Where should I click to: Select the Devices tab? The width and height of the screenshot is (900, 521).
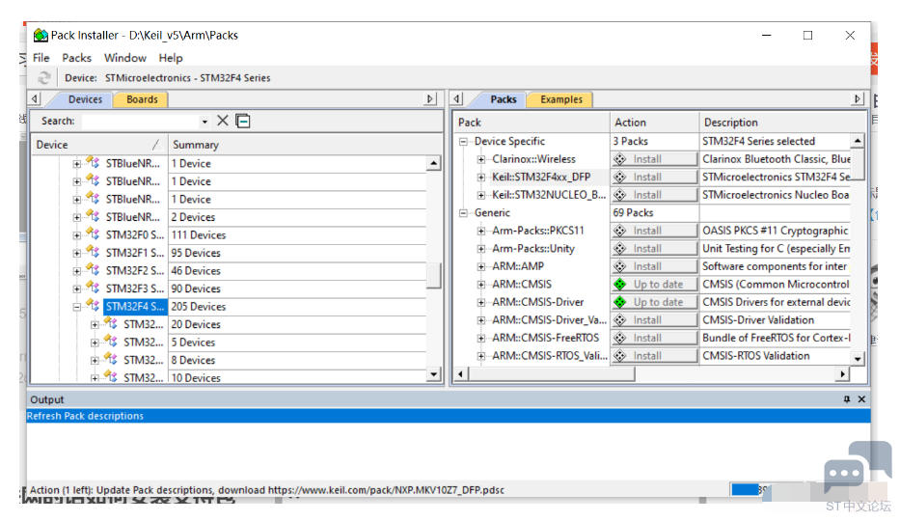(85, 99)
